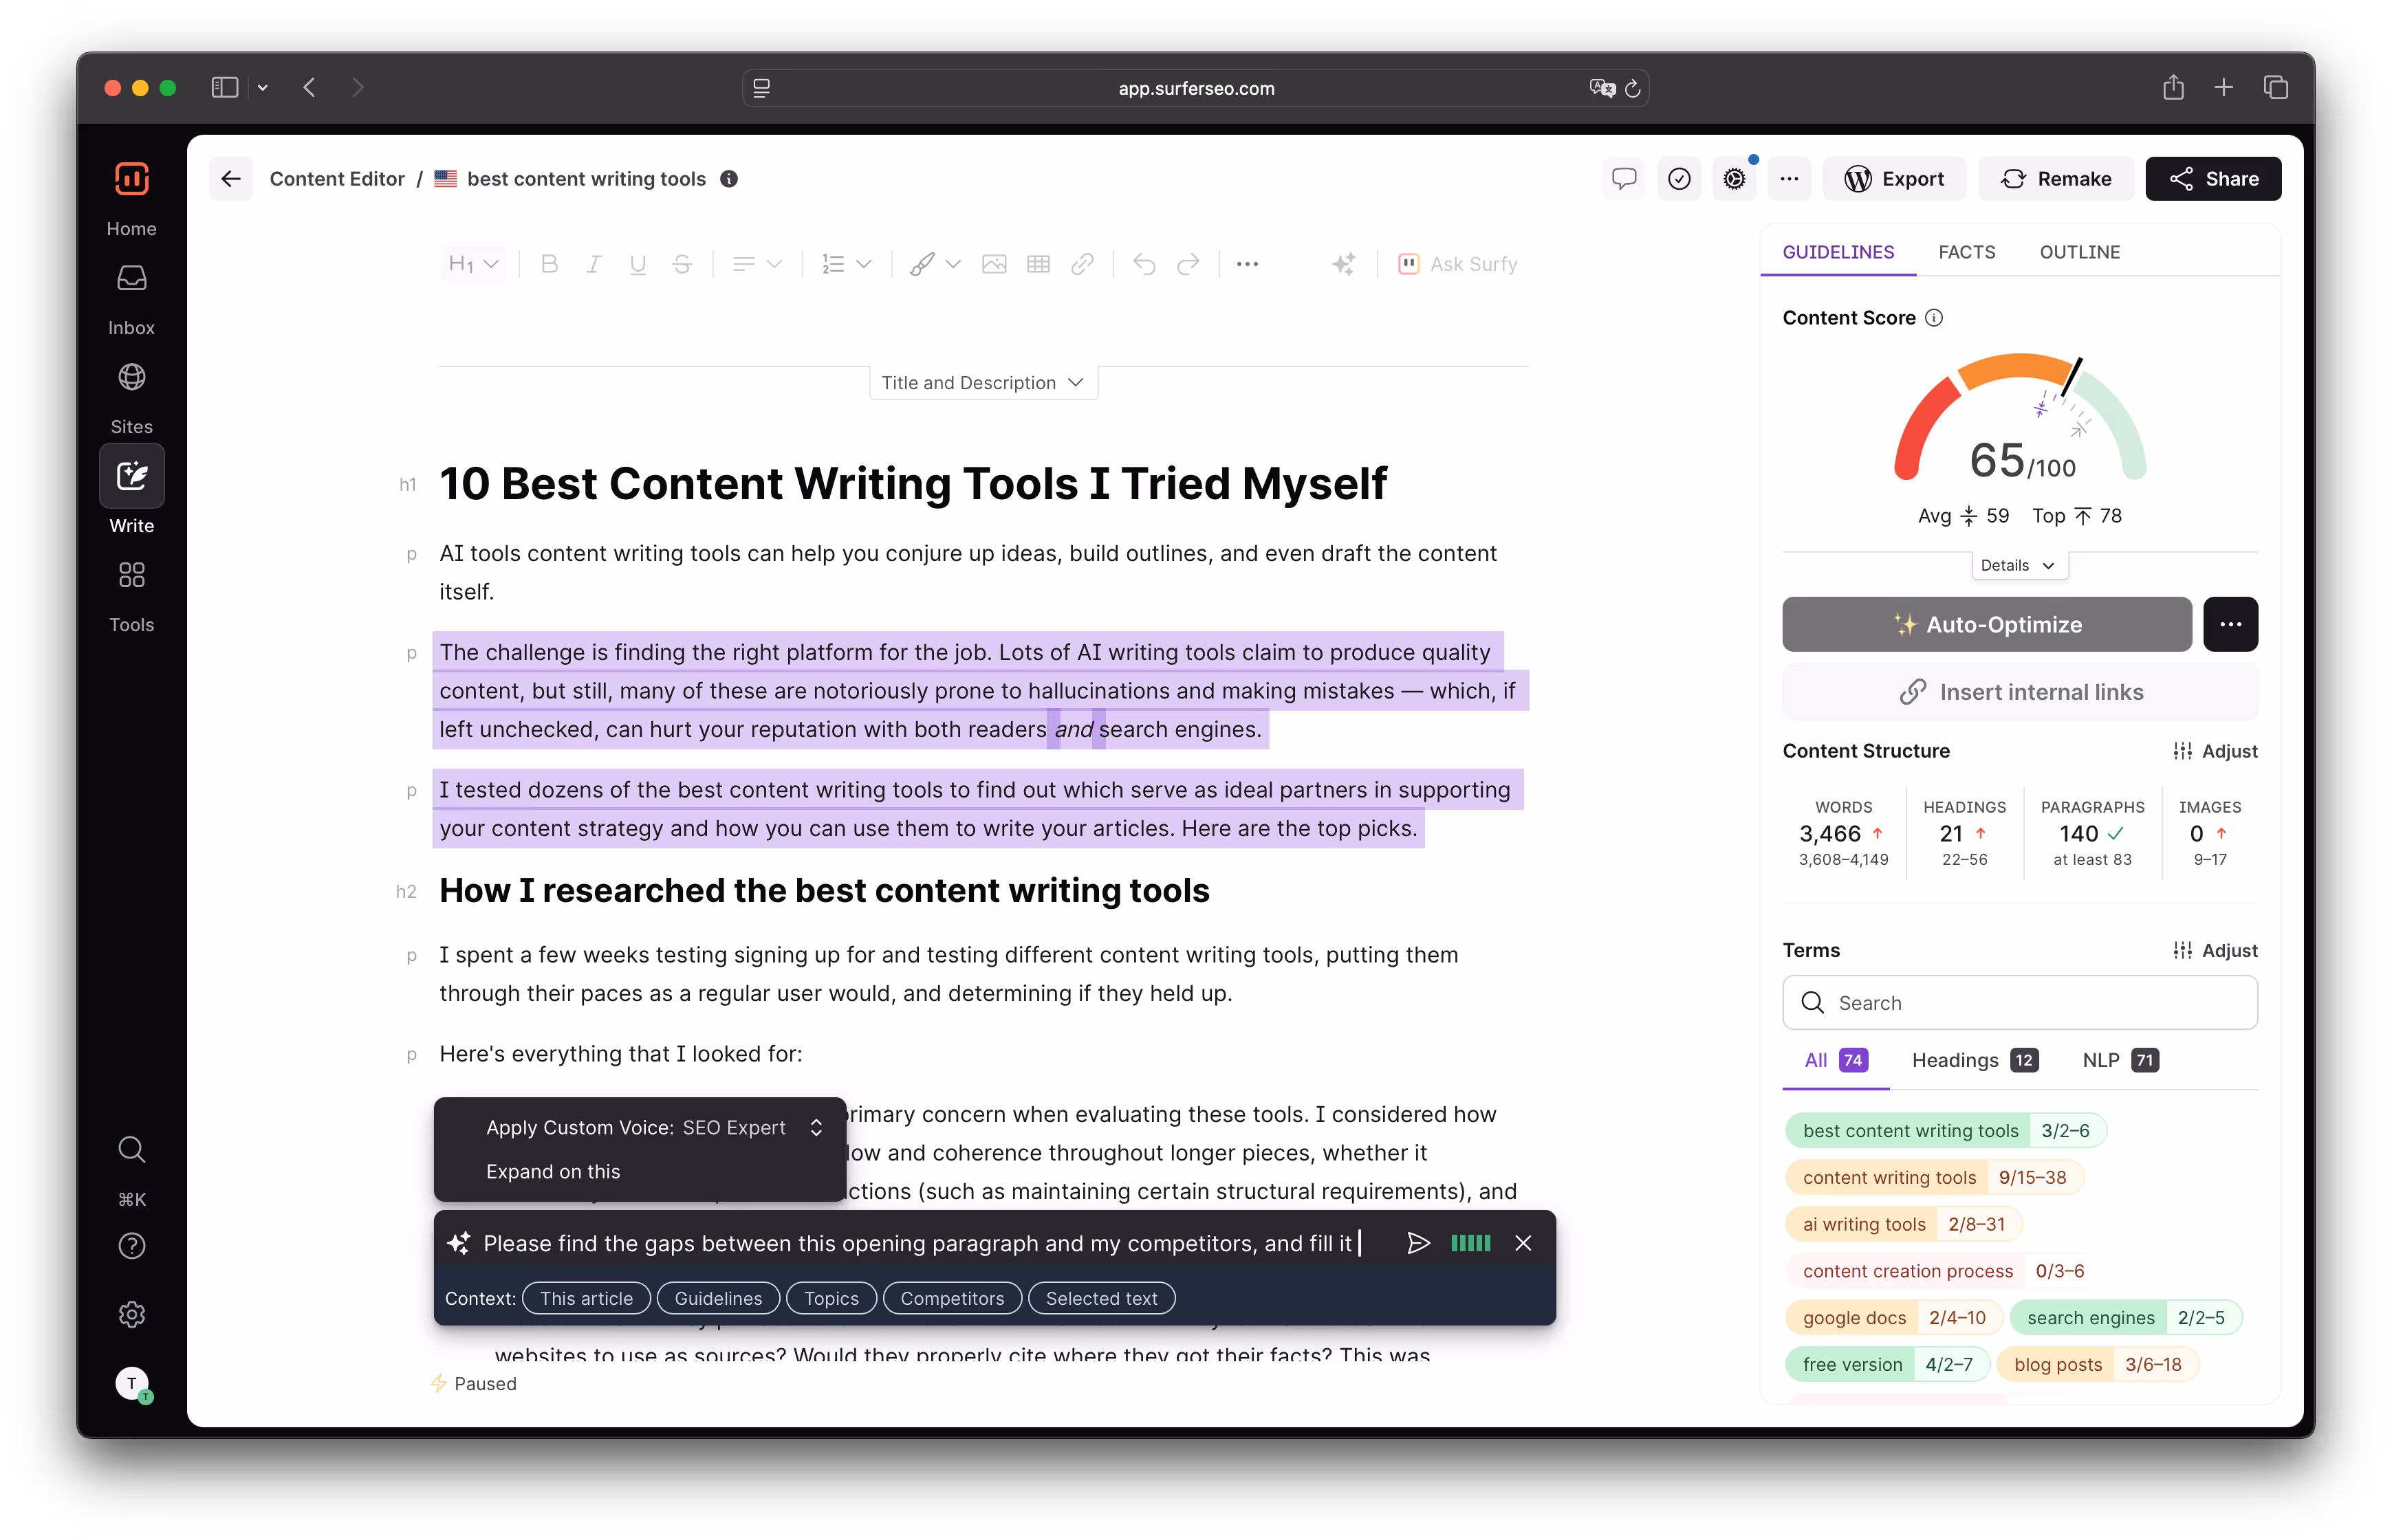Toggle the Competitors context chip
This screenshot has width=2392, height=1540.
point(951,1298)
